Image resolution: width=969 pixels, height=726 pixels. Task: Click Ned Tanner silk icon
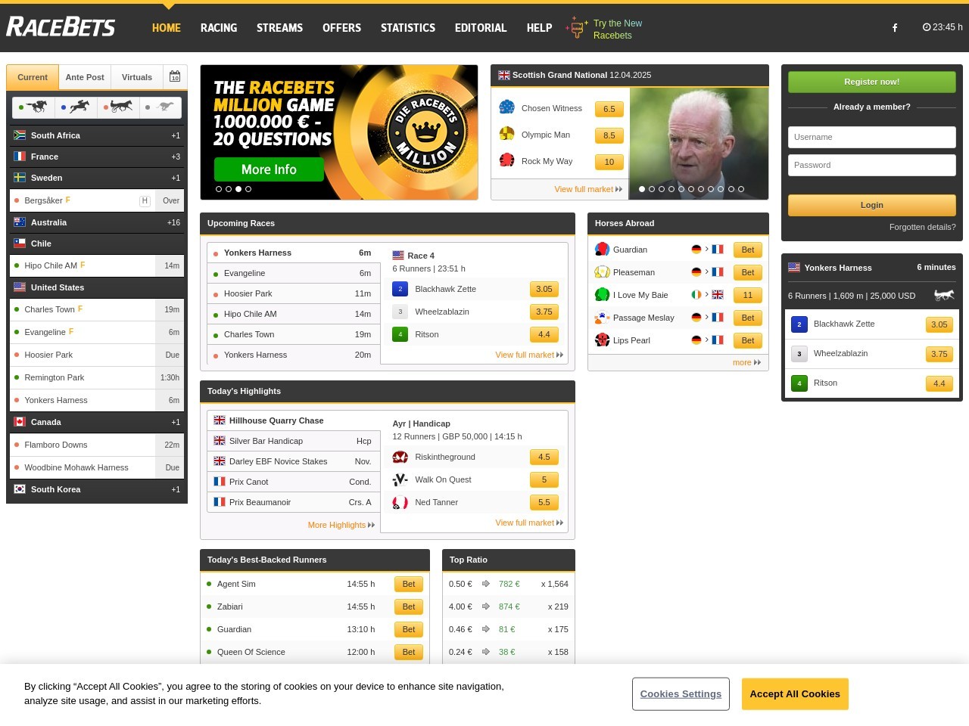pyautogui.click(x=400, y=502)
